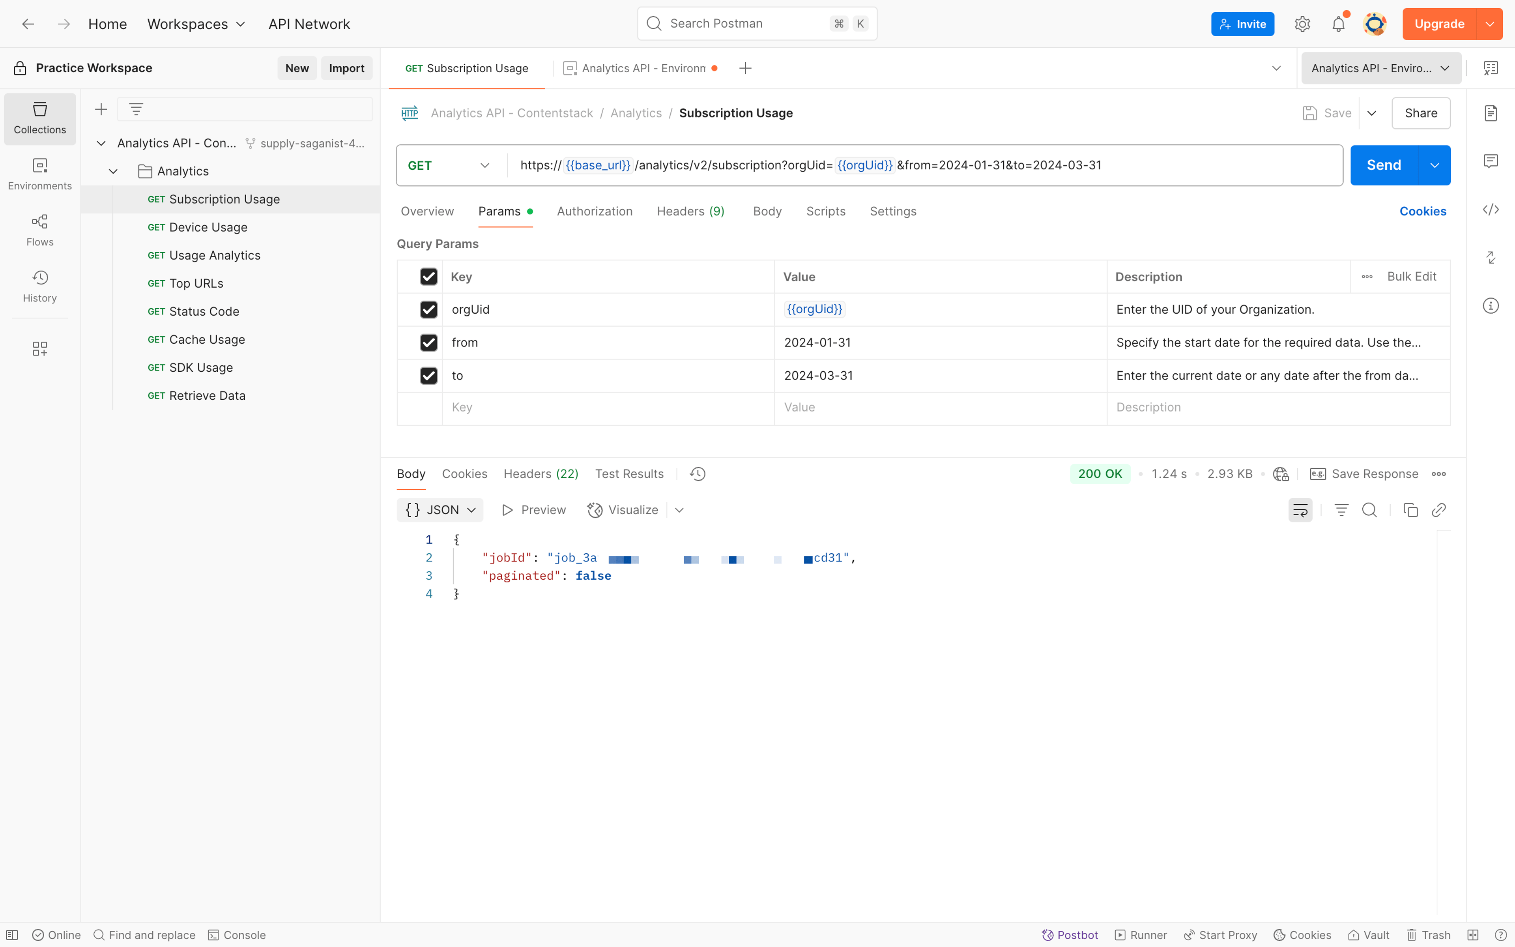Open the comments icon in right sidebar
This screenshot has width=1515, height=947.
click(x=1491, y=161)
